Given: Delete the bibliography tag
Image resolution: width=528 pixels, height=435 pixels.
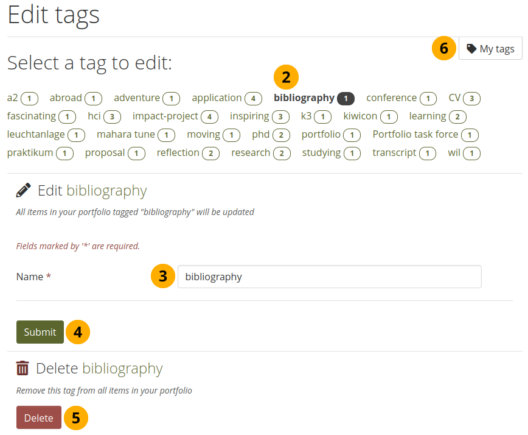Looking at the screenshot, I should click(39, 418).
